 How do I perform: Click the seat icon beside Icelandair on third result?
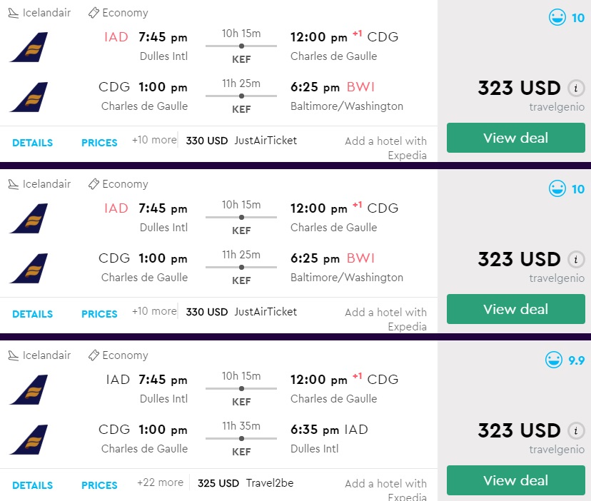[x=14, y=355]
